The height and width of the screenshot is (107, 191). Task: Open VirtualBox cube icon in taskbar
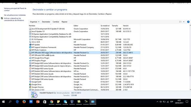(72, 102)
